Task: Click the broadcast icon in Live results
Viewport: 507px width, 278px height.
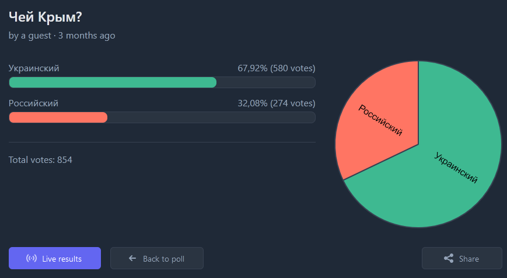Action: [x=32, y=258]
